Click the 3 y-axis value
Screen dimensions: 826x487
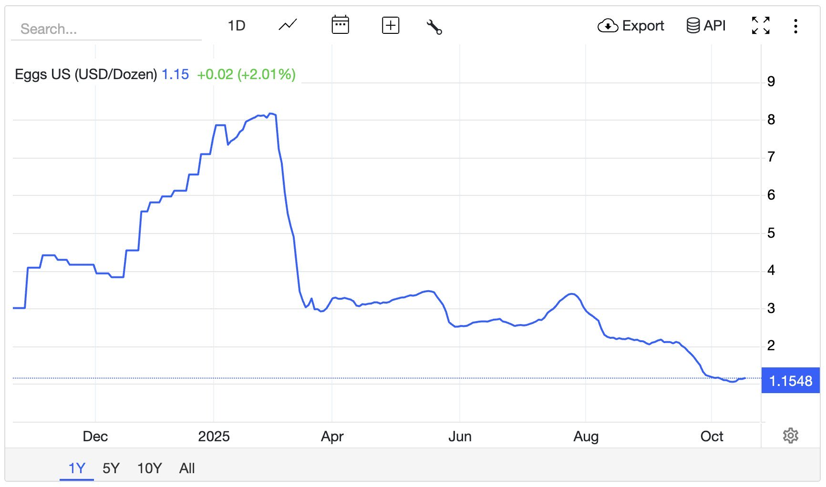click(771, 308)
